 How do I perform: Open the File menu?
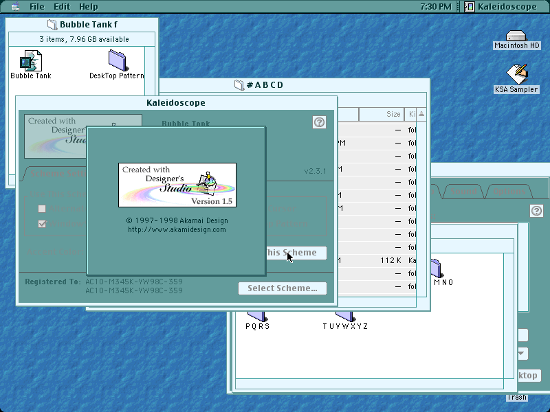click(37, 7)
